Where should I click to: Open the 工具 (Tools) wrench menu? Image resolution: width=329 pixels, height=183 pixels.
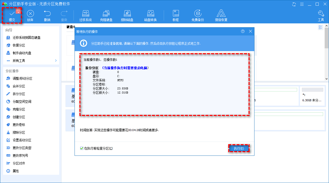click(x=321, y=15)
